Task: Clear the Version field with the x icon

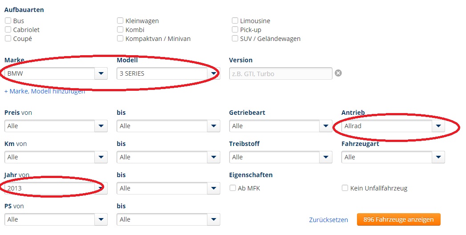Action: point(338,73)
